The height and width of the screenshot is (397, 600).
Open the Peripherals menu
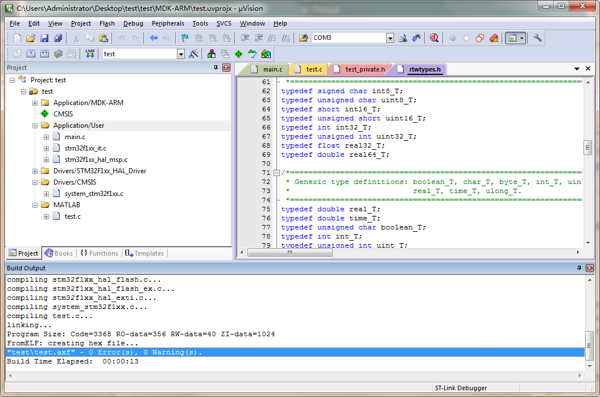pyautogui.click(x=168, y=23)
